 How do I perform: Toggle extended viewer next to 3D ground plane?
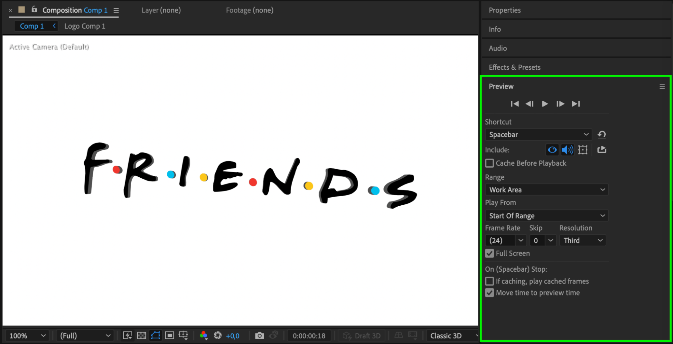pyautogui.click(x=413, y=335)
